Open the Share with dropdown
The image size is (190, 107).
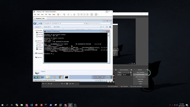coord(47,27)
